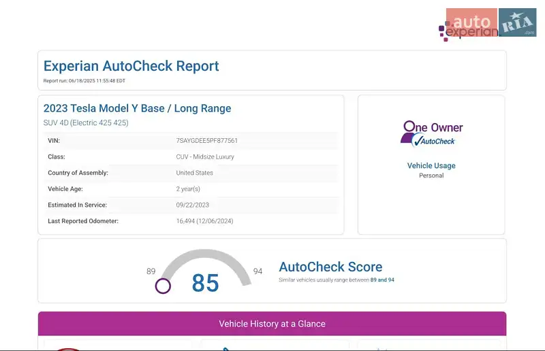545x351 pixels.
Task: Click the AutoCheck Score heading
Action: point(330,267)
